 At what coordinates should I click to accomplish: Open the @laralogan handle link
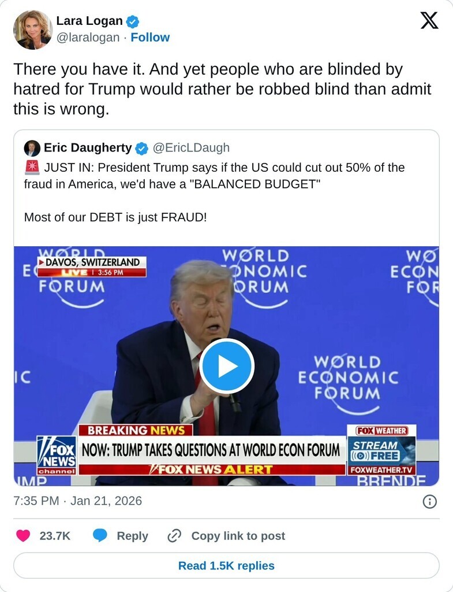coord(88,38)
